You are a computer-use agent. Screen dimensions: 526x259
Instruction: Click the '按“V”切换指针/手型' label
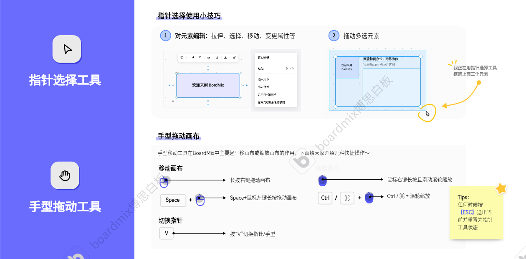(x=253, y=234)
